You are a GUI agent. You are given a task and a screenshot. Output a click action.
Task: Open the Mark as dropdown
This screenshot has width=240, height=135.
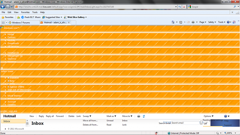click(111, 116)
